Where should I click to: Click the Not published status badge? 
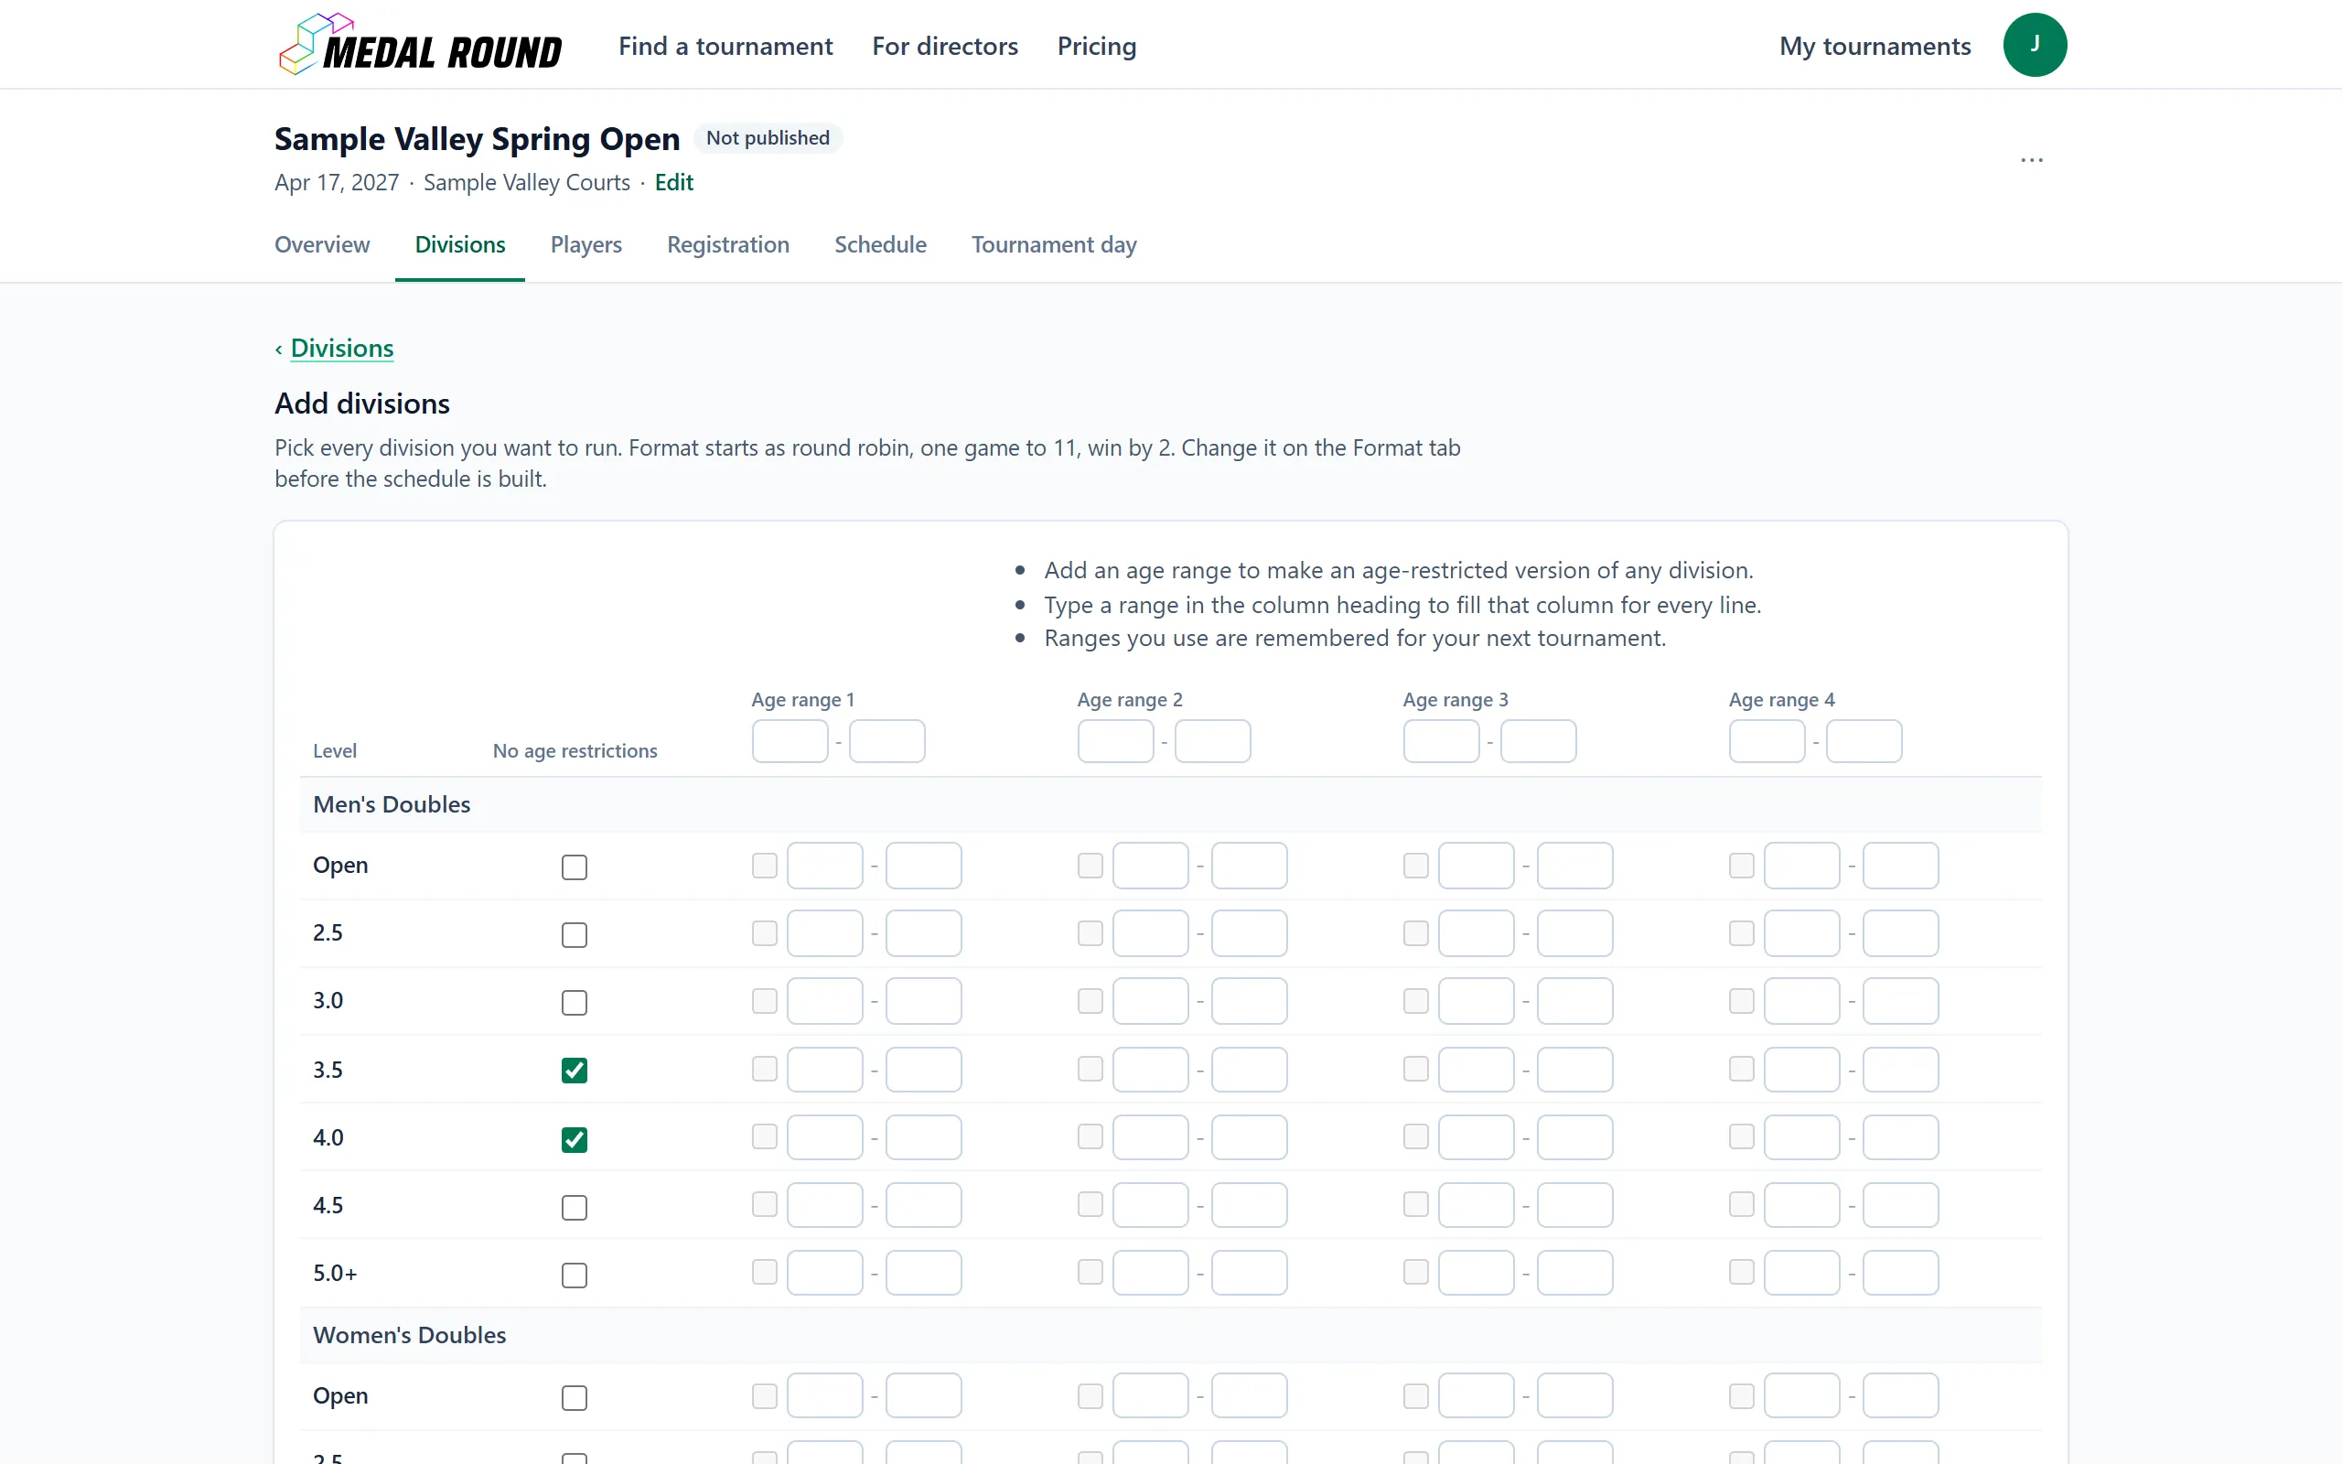point(768,137)
